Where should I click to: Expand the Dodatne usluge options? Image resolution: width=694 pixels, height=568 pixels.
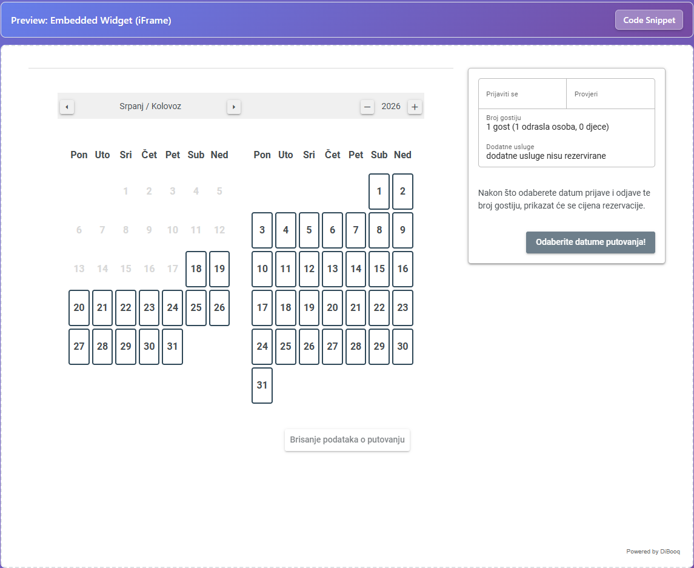click(567, 152)
